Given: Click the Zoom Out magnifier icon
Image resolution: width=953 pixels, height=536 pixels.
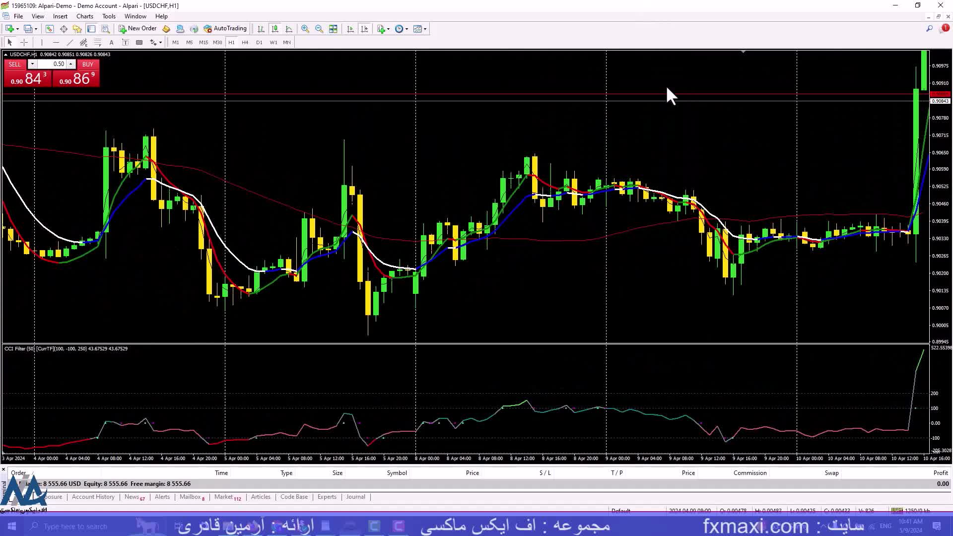Looking at the screenshot, I should [319, 29].
